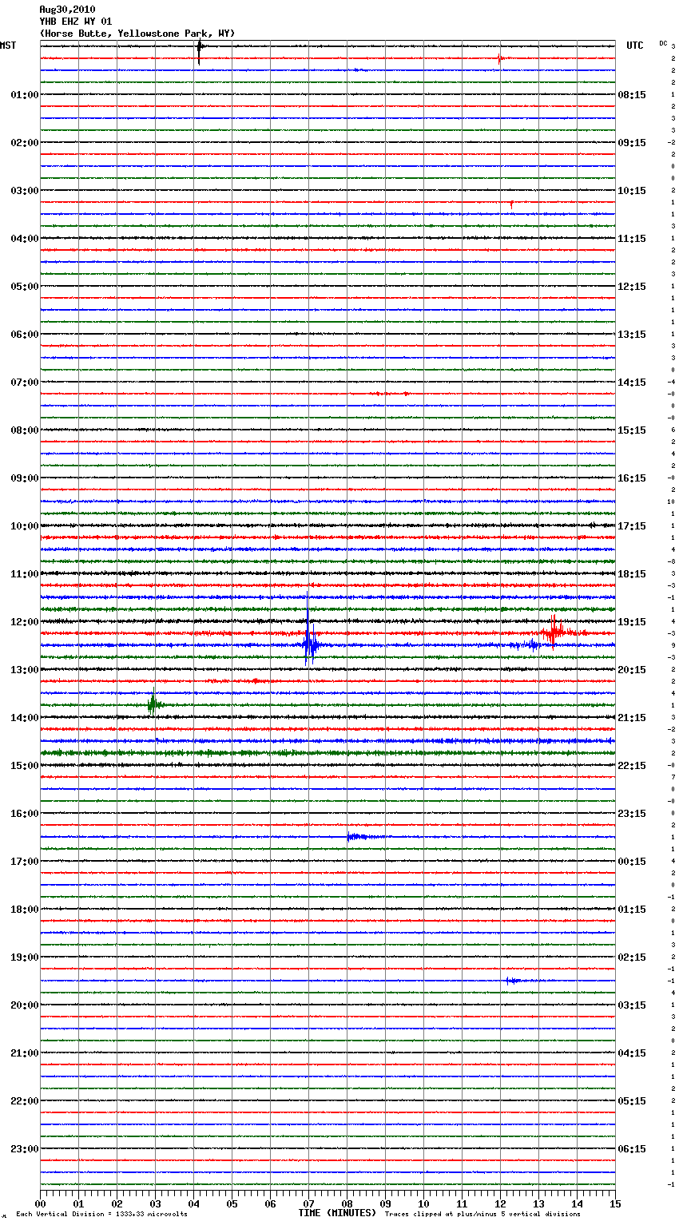Click the 22:15 UTC time label

tap(632, 766)
